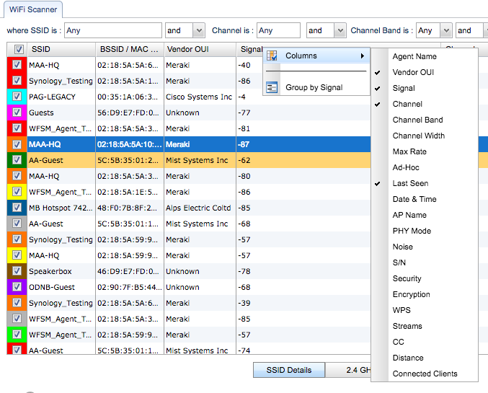
Task: Click BSSID '02:90:7F:B5:44...' cell
Action: point(130,288)
